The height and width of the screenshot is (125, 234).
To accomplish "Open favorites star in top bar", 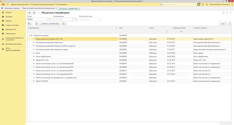I will (207, 4).
